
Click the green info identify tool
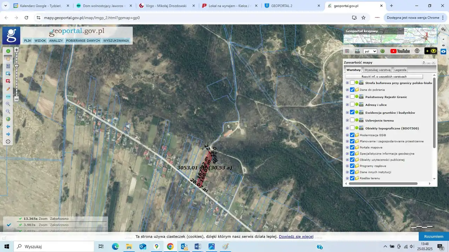[x=8, y=51]
